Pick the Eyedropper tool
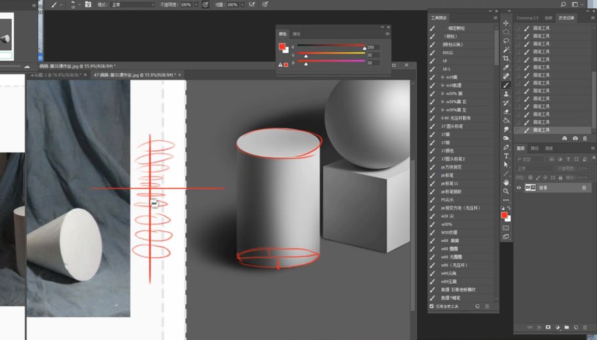The image size is (597, 340). 506,67
